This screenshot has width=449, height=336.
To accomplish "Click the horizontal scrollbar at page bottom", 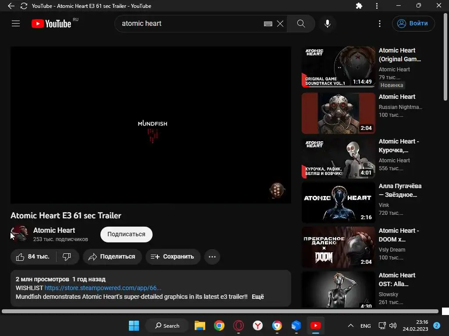I will pos(220,311).
